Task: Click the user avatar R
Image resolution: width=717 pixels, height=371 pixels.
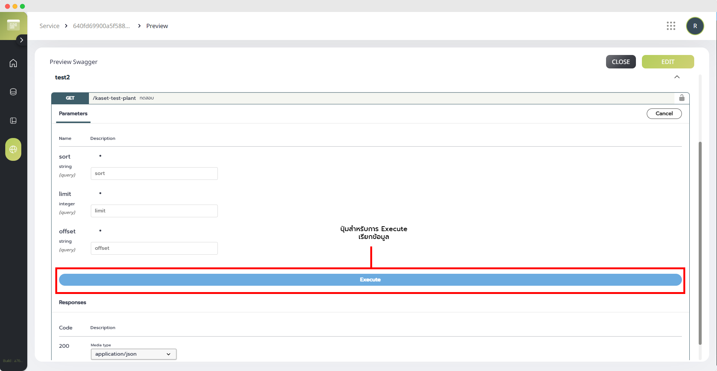Action: (x=695, y=26)
